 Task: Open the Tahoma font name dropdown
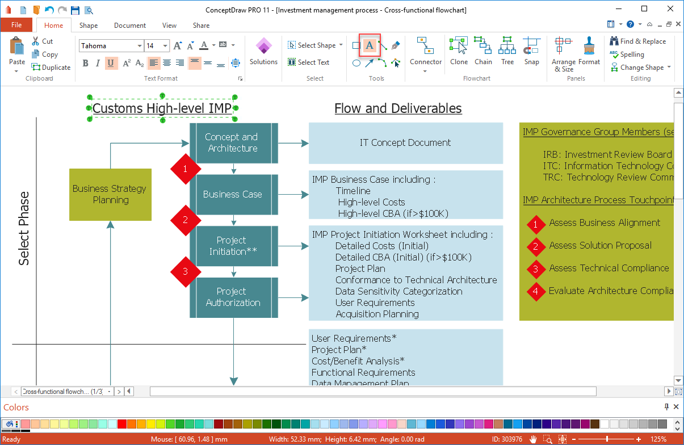click(x=140, y=46)
